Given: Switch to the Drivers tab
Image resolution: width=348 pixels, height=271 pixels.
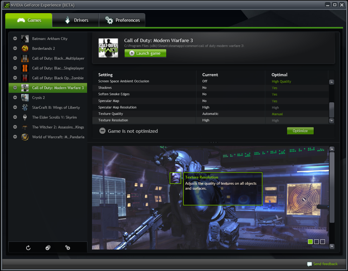Looking at the screenshot, I should tap(75, 20).
